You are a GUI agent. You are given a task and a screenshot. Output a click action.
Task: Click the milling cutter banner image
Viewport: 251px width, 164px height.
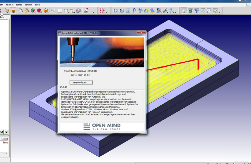point(102,52)
